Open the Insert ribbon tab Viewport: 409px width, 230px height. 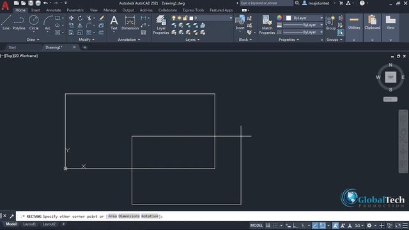pos(36,10)
